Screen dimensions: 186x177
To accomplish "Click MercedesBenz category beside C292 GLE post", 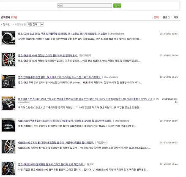I will pos(117,34).
